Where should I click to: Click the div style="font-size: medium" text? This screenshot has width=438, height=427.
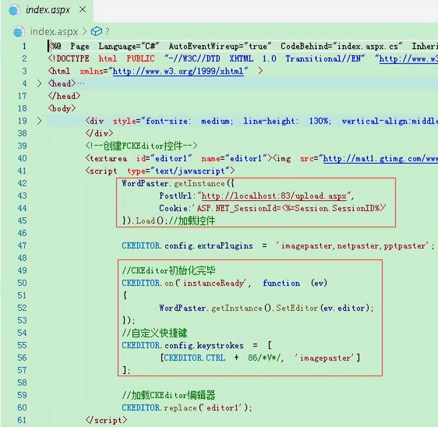pos(159,121)
